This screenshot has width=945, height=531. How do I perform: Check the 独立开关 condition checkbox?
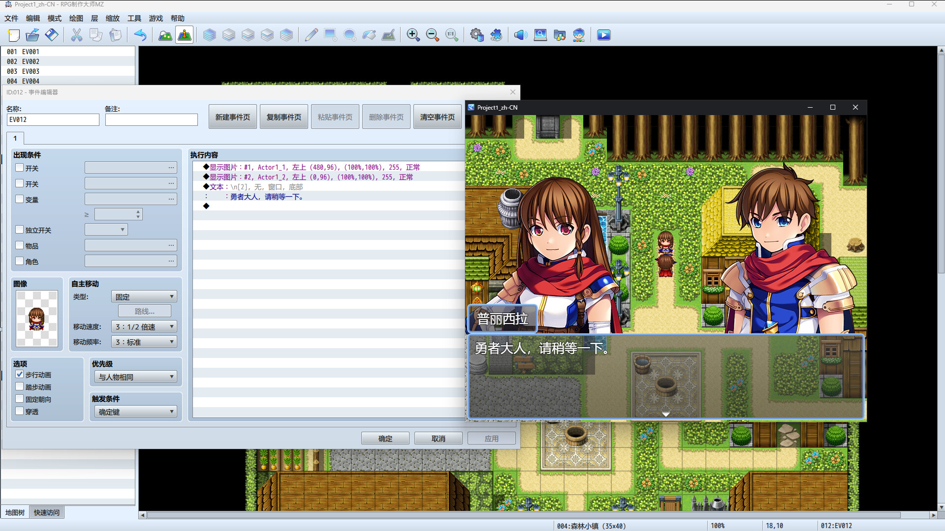pos(20,230)
